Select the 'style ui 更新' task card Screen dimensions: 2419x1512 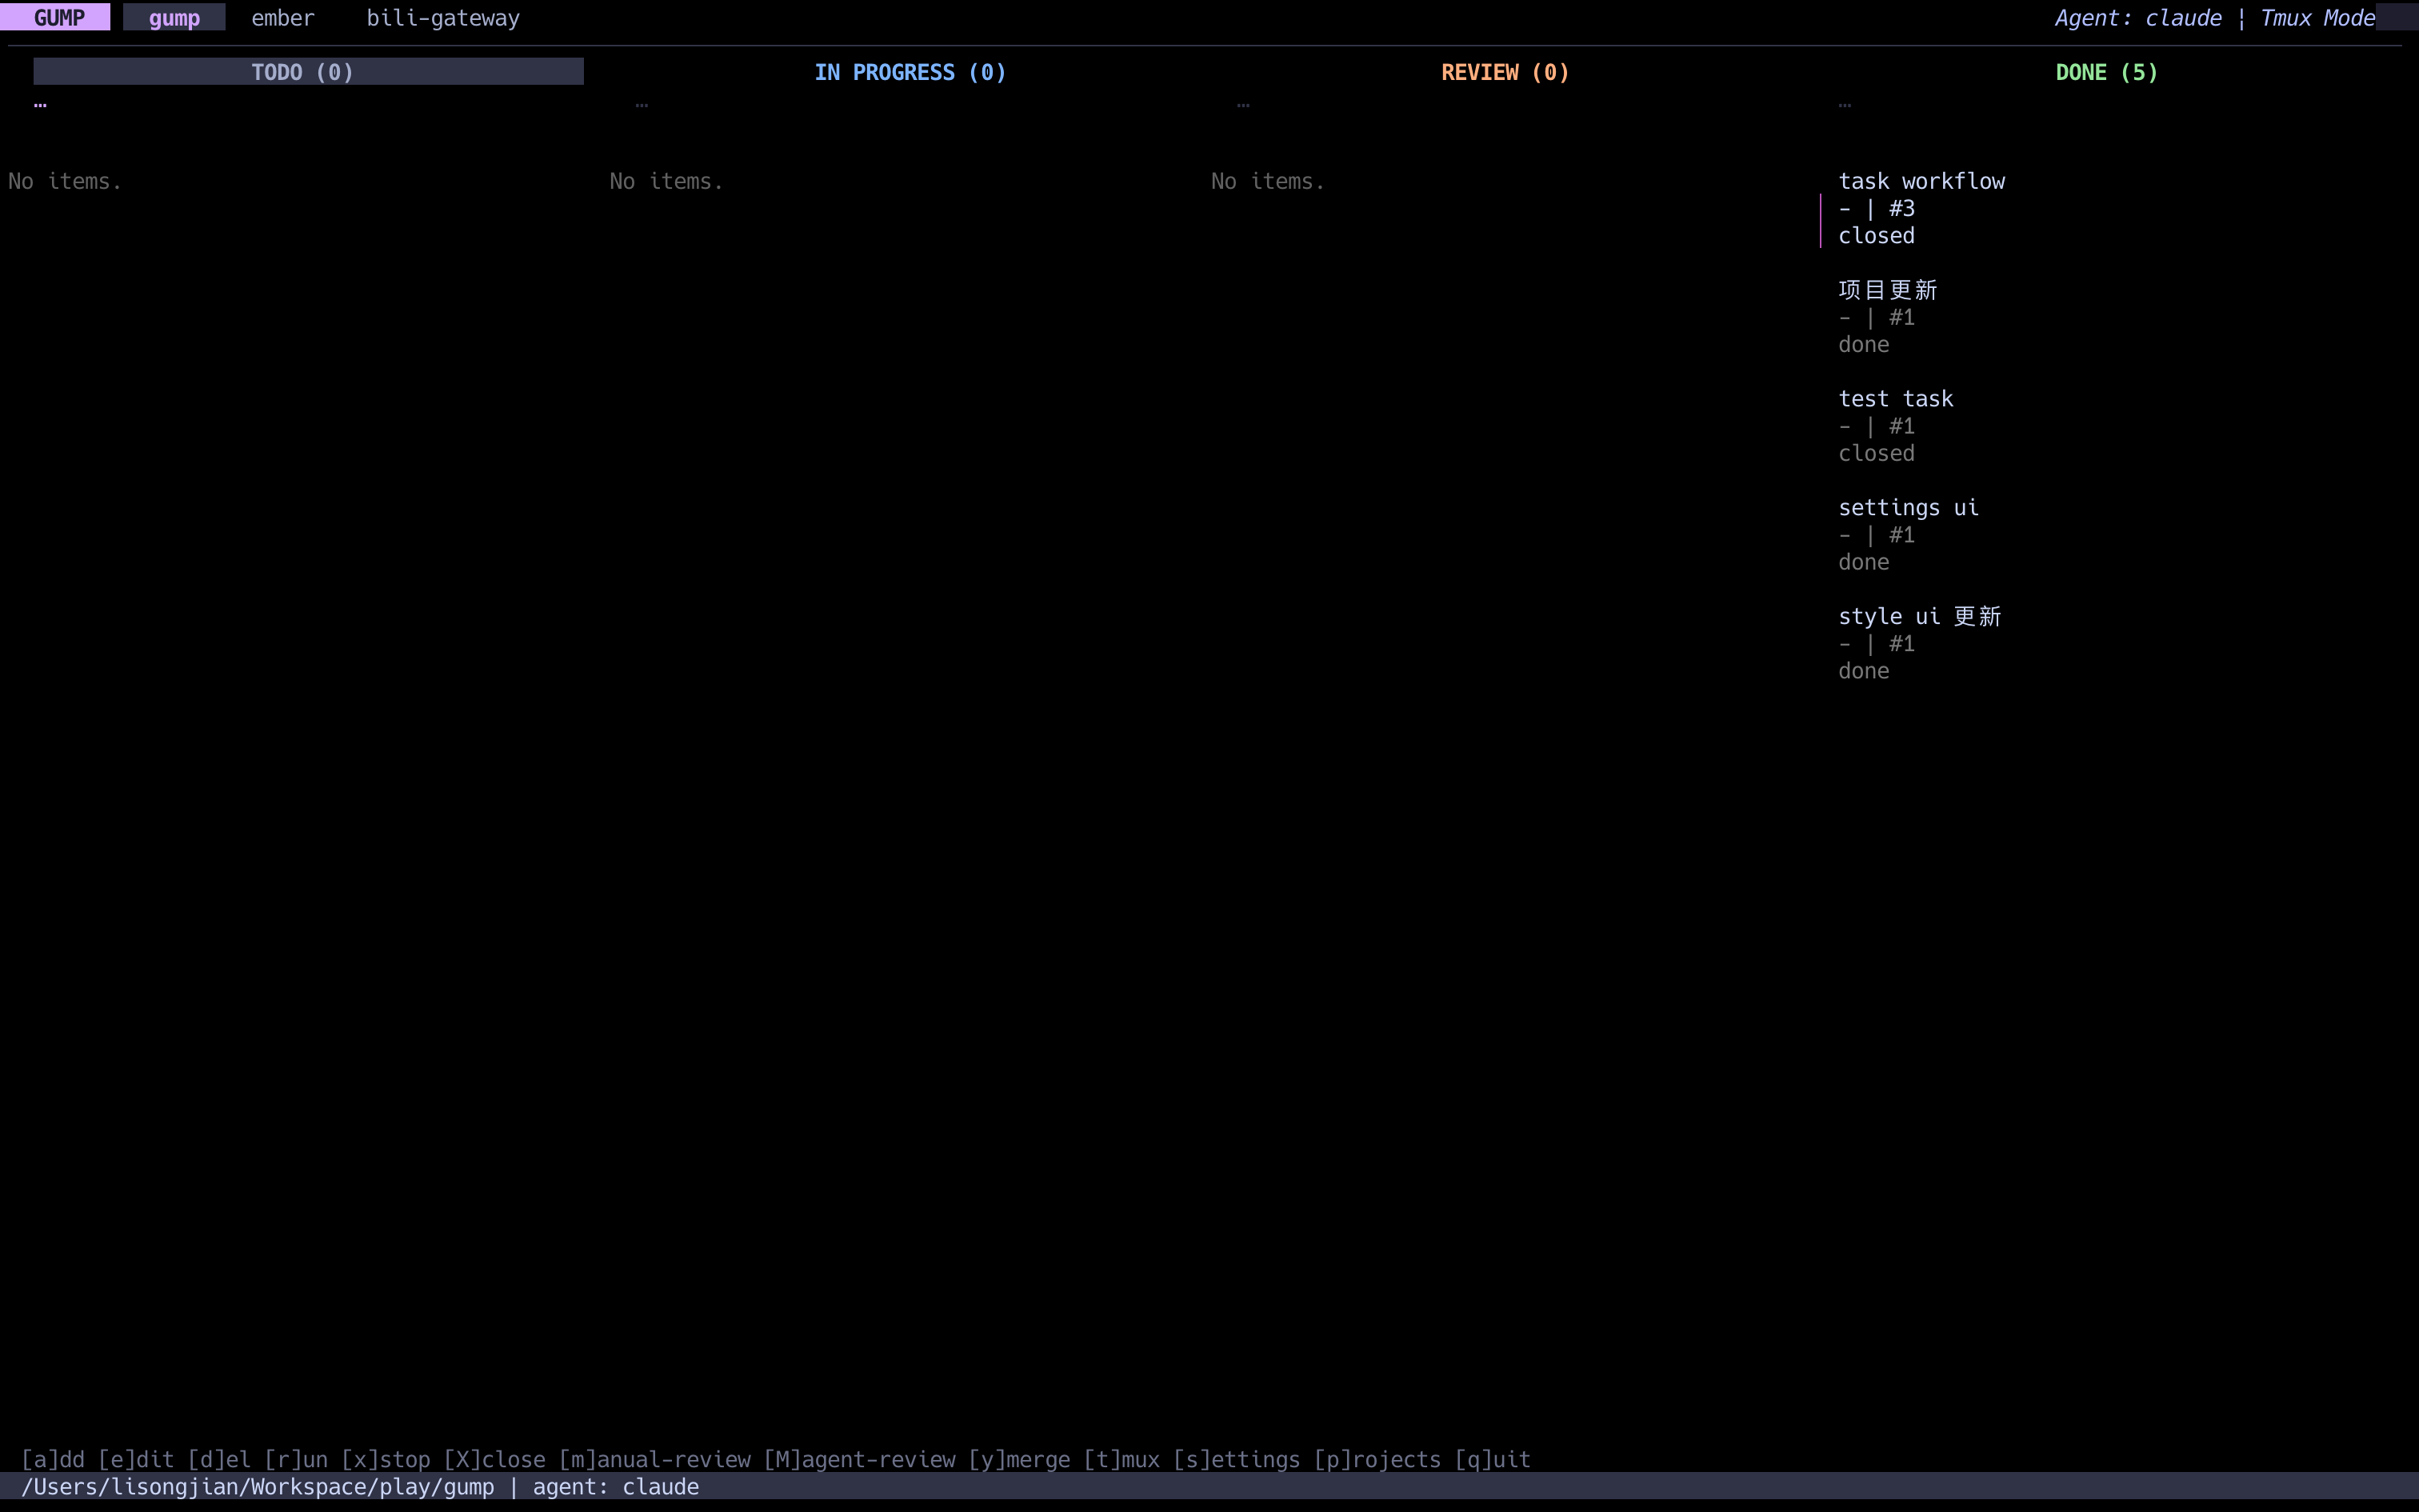point(1919,617)
